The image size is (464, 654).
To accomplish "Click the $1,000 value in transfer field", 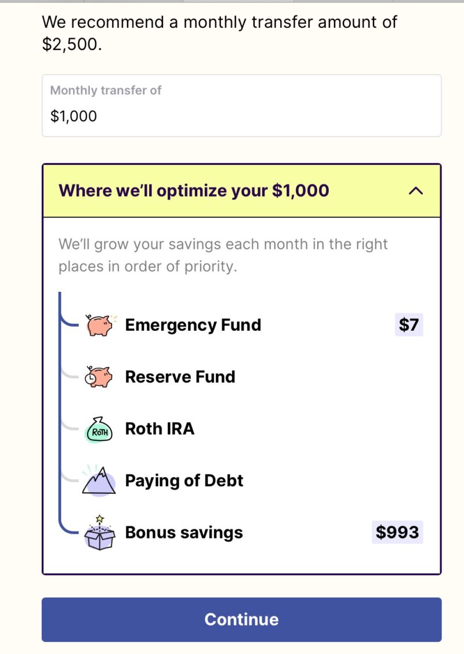I will [x=74, y=116].
